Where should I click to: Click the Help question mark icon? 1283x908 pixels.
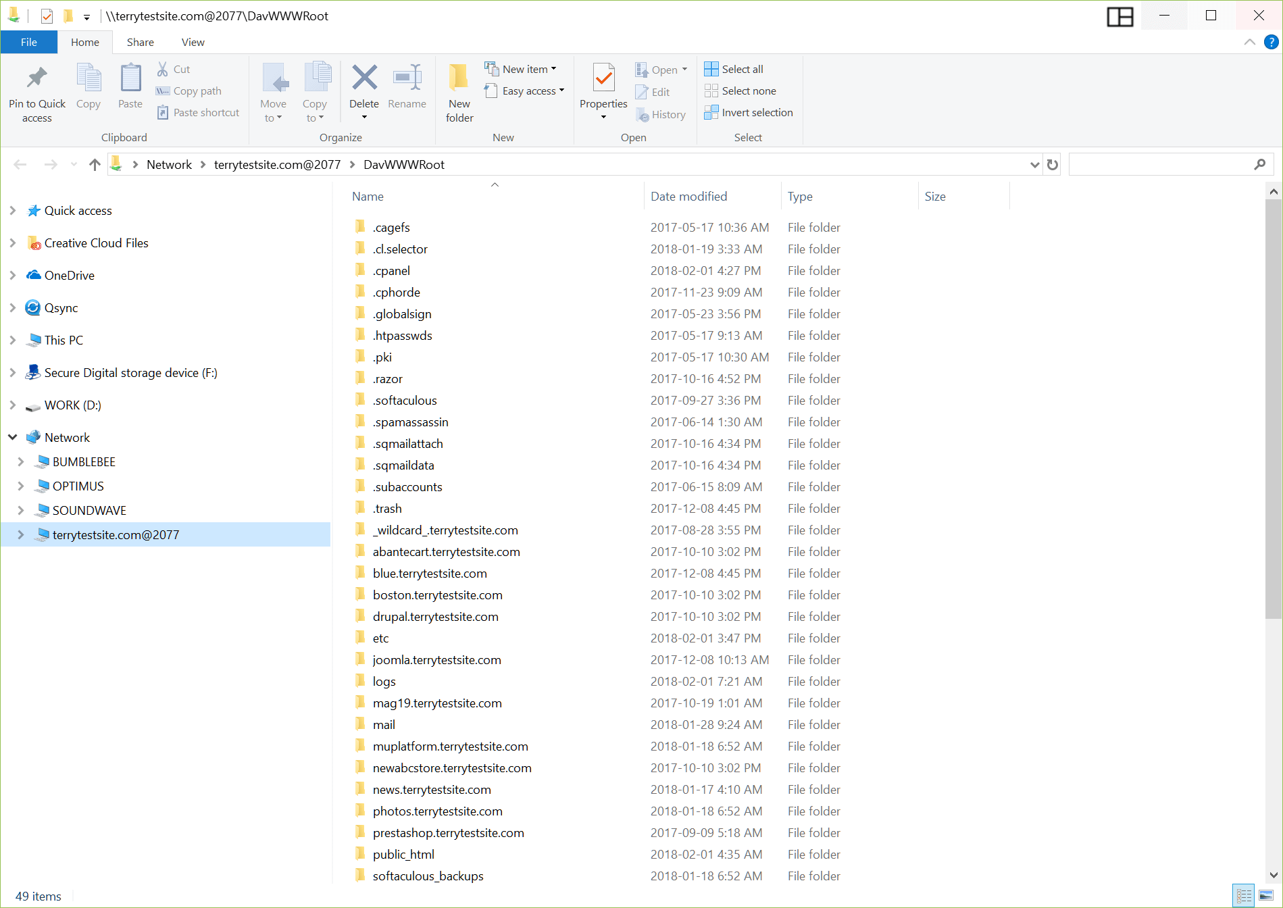click(x=1271, y=42)
